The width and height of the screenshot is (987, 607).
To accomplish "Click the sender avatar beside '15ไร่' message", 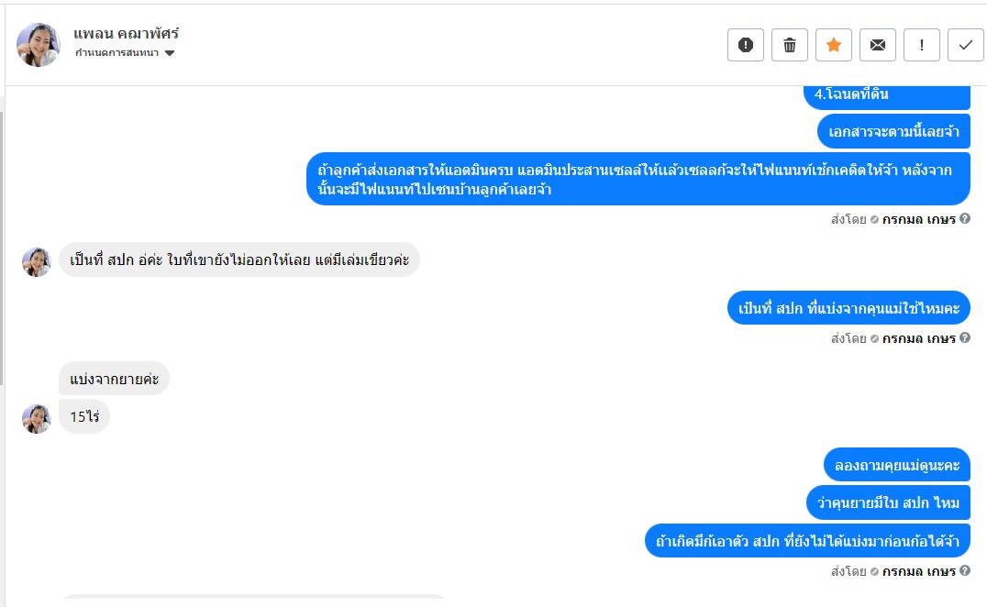I will (37, 418).
